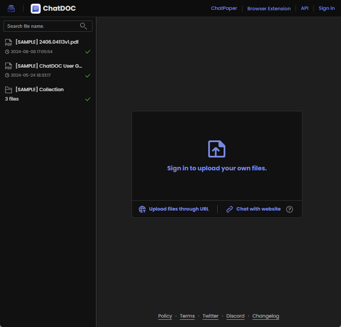The height and width of the screenshot is (327, 341).
Task: Open Browser Extension nav item
Action: [269, 9]
